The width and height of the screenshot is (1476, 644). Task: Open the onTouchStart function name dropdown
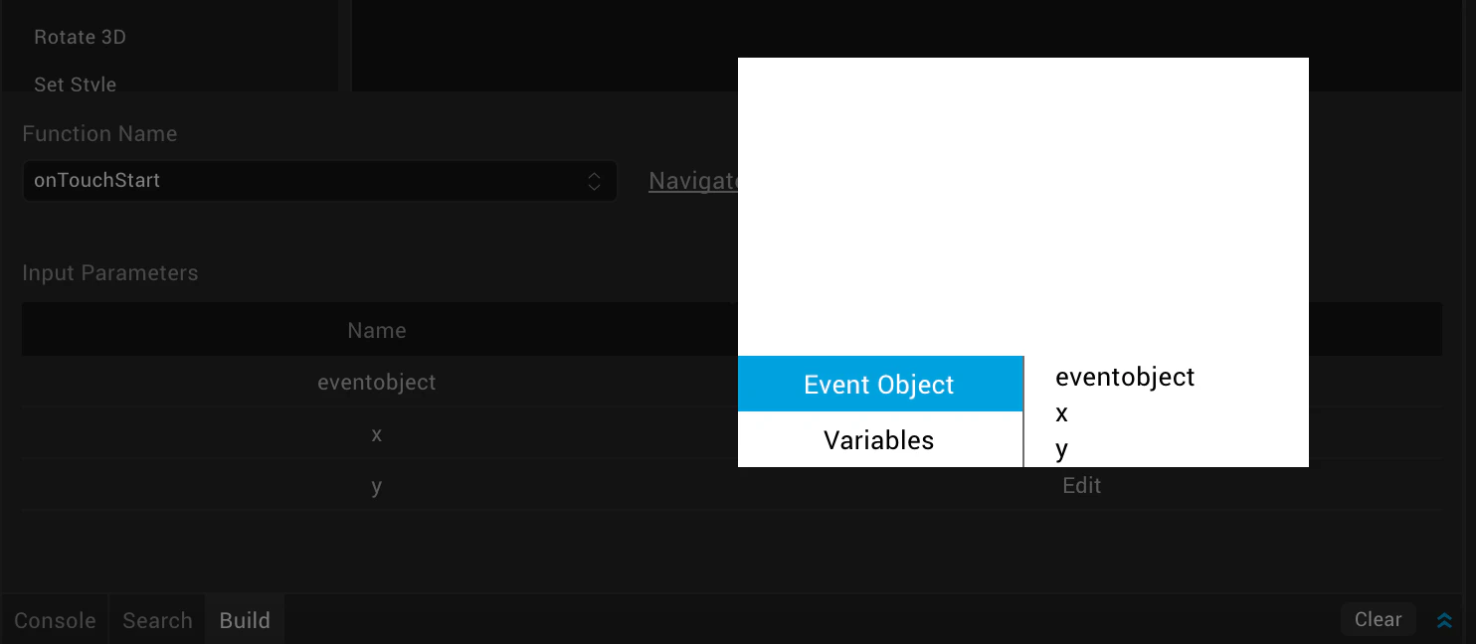point(319,181)
